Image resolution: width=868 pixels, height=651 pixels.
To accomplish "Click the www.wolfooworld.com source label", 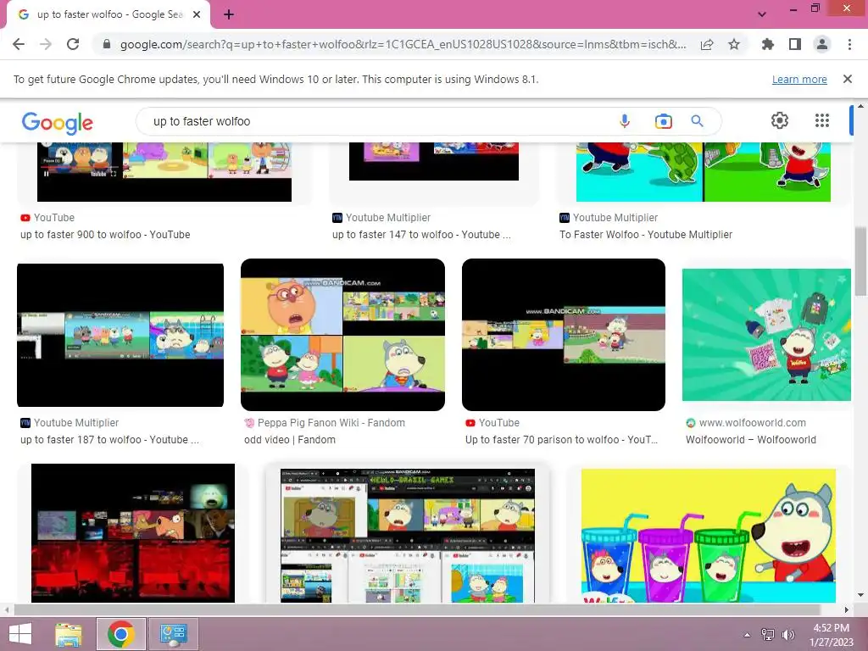I will (x=753, y=422).
